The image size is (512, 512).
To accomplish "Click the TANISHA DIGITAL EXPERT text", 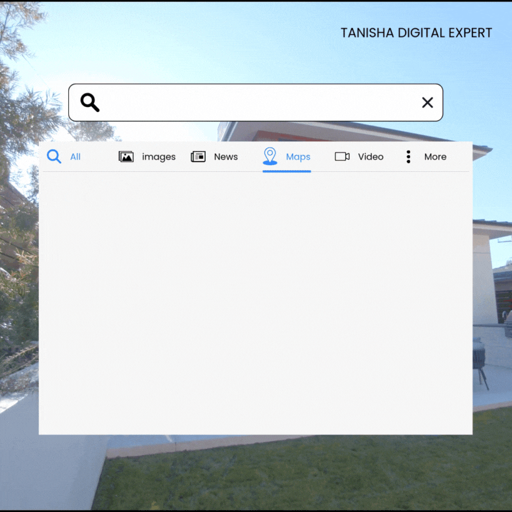I will click(x=416, y=33).
